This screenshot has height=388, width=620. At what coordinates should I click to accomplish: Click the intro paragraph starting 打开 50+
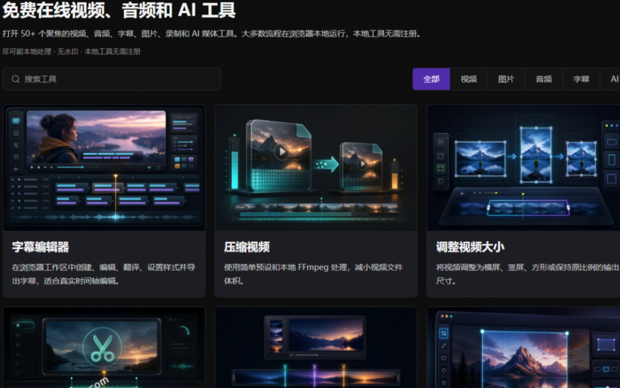(x=213, y=34)
